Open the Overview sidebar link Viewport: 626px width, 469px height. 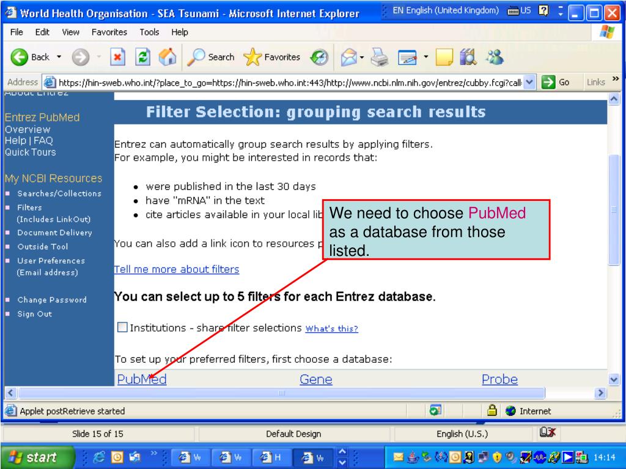[28, 129]
